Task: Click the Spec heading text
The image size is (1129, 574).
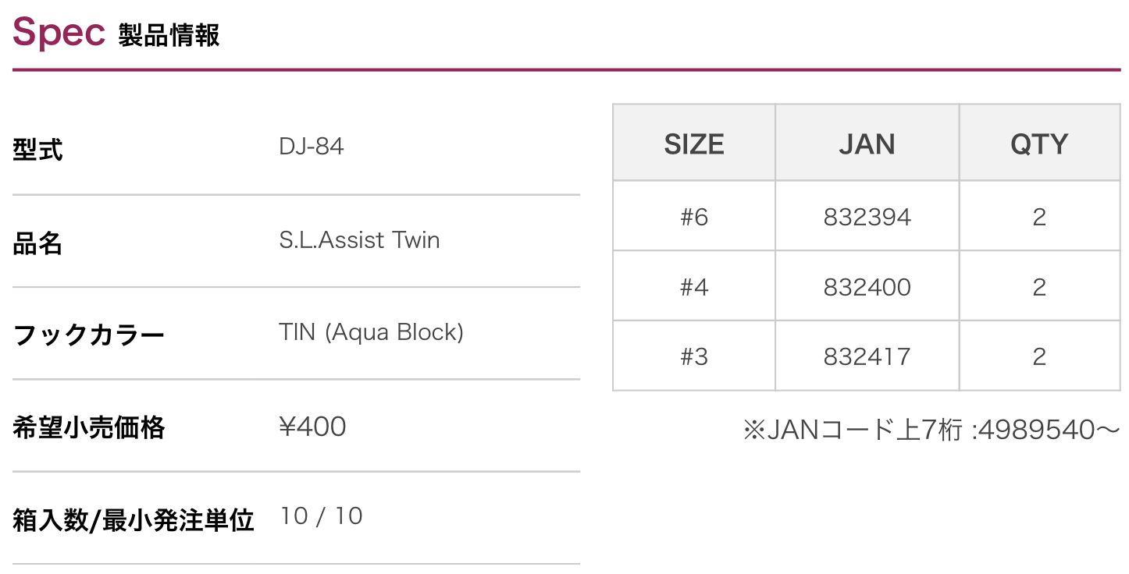Action: coord(59,33)
